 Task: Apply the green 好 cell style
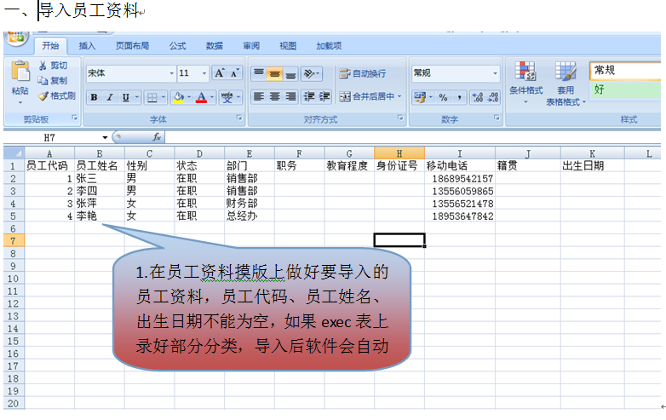625,89
